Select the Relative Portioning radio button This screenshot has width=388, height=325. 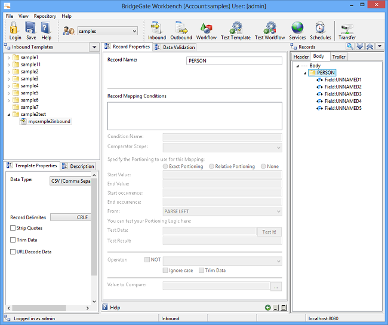point(211,167)
